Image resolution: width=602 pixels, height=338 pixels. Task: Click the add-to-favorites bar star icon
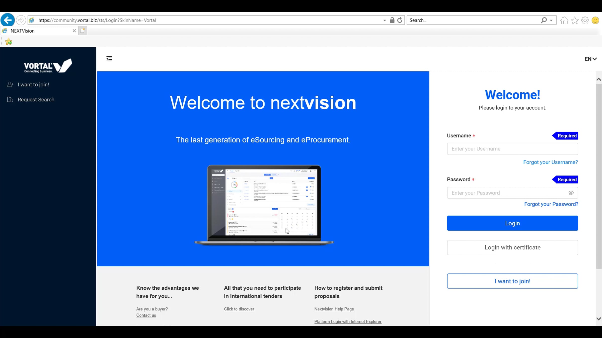[9, 42]
